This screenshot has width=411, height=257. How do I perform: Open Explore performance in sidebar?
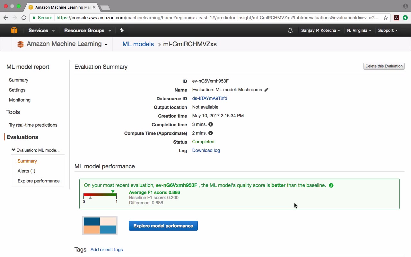(39, 181)
